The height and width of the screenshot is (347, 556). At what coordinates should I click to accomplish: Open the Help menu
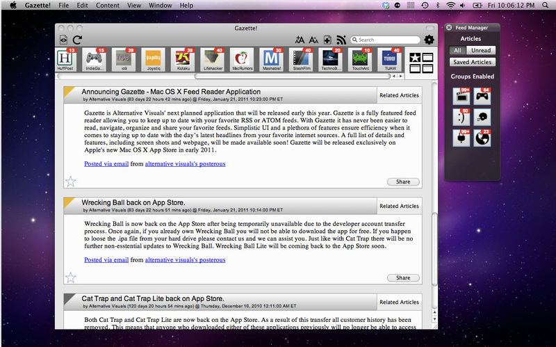[186, 6]
